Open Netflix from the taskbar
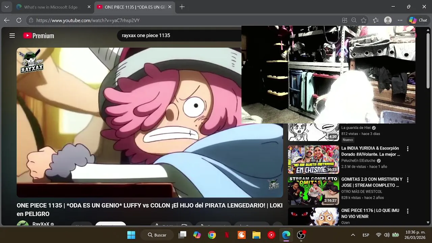432x243 pixels. 227,235
